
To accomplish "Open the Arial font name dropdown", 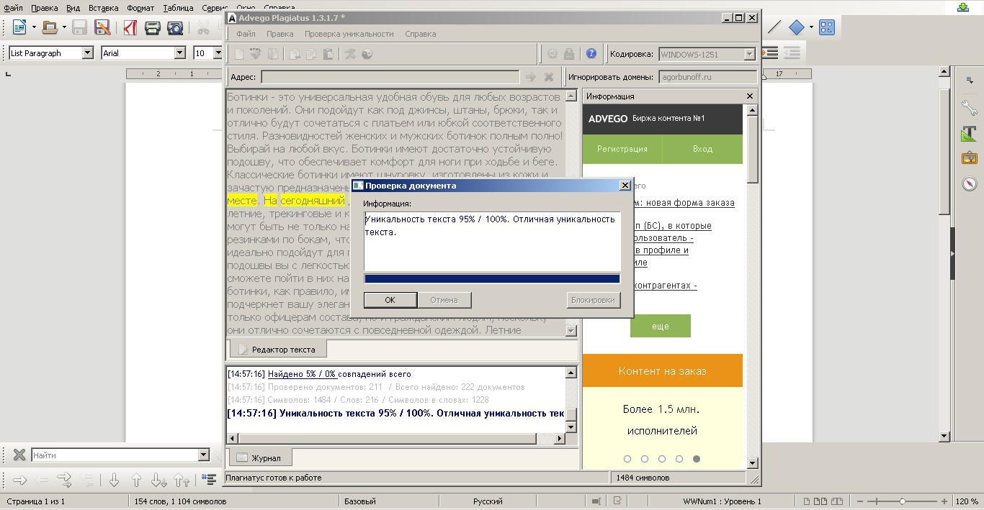I will (x=180, y=53).
